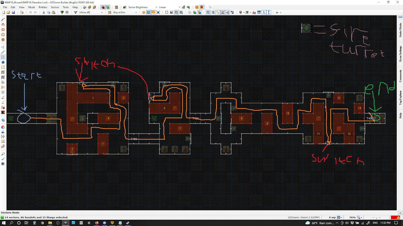The image size is (403, 226).
Task: Select the Draw Rectangle tool in sidebar
Action: [3, 30]
